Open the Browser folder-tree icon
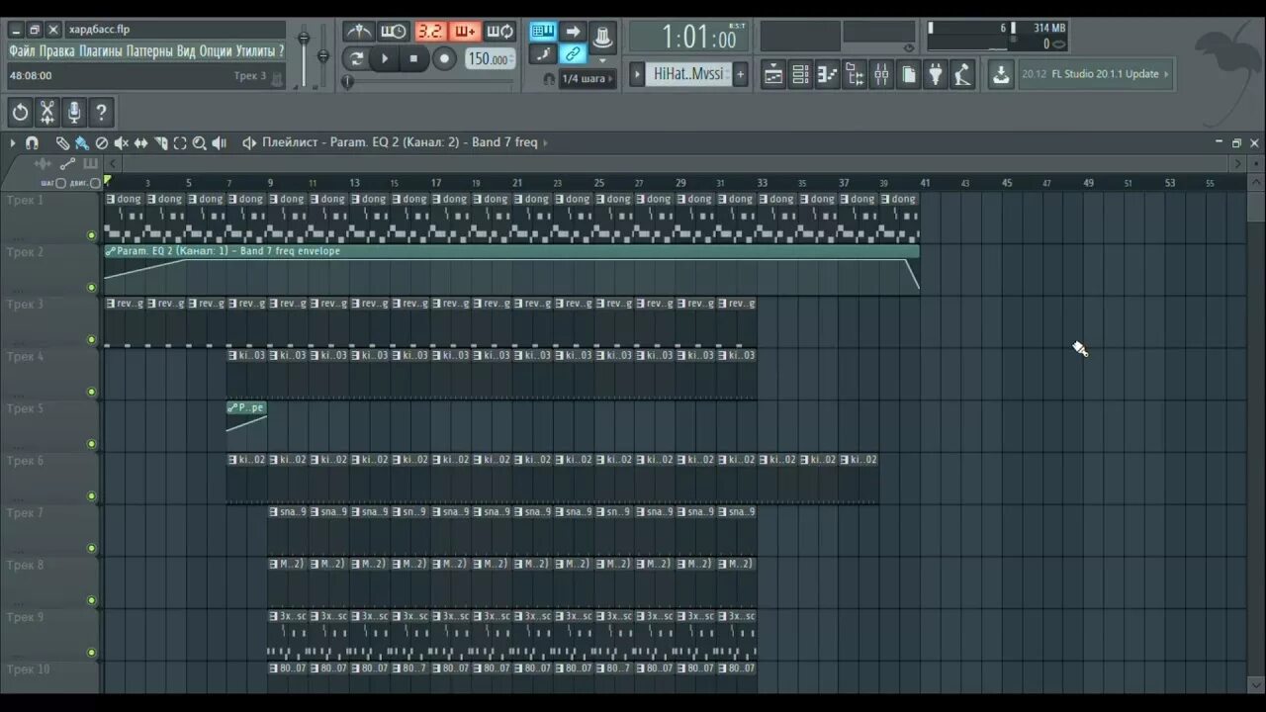The width and height of the screenshot is (1266, 712). [855, 74]
